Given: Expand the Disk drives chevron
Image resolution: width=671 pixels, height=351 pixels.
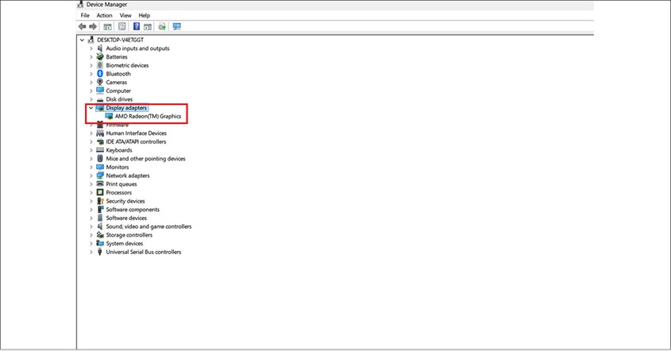Looking at the screenshot, I should pos(91,99).
